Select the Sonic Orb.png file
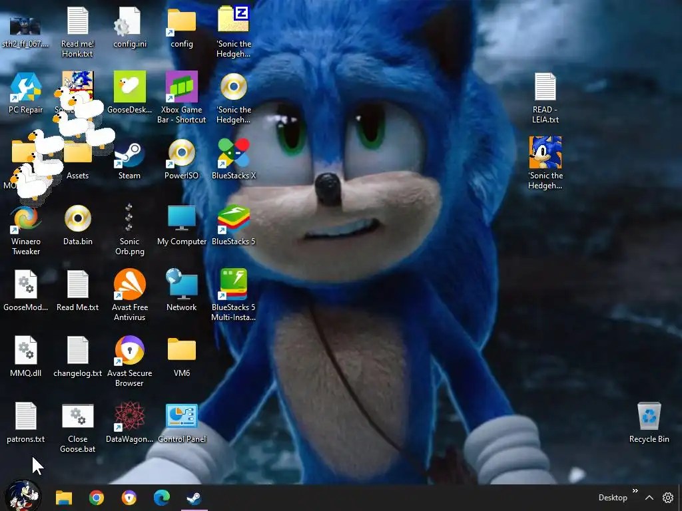 coord(129,218)
